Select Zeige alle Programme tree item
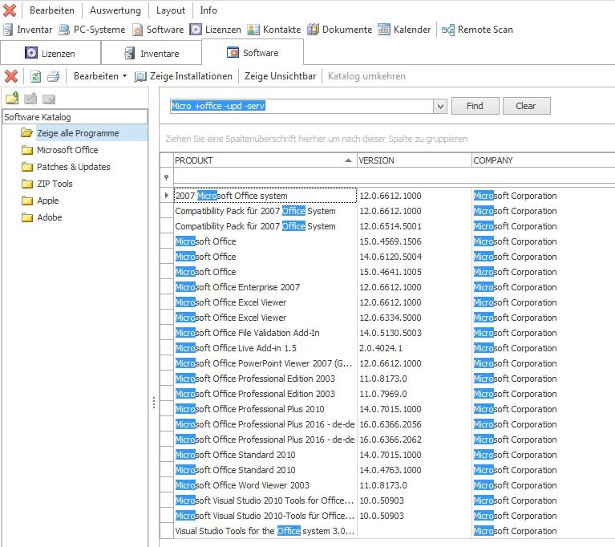The image size is (615, 547). pyautogui.click(x=78, y=133)
